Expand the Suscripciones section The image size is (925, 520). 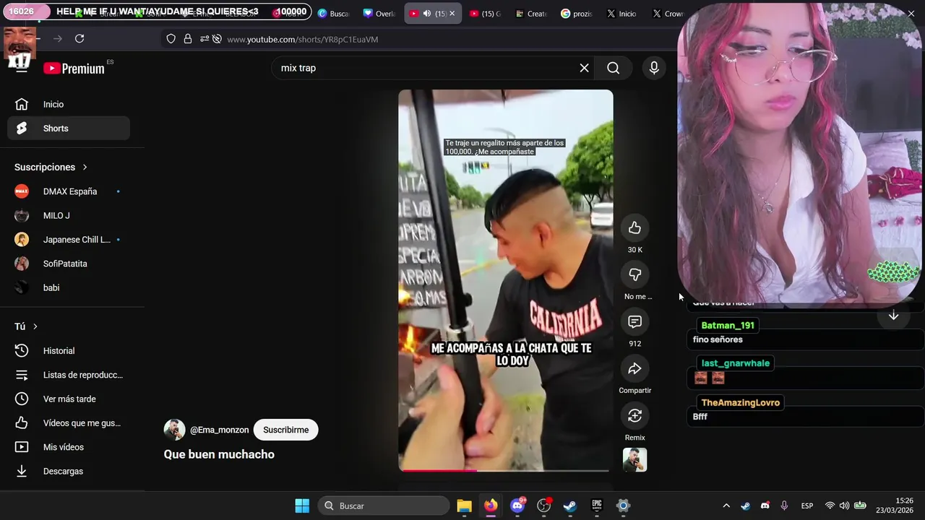pyautogui.click(x=51, y=167)
